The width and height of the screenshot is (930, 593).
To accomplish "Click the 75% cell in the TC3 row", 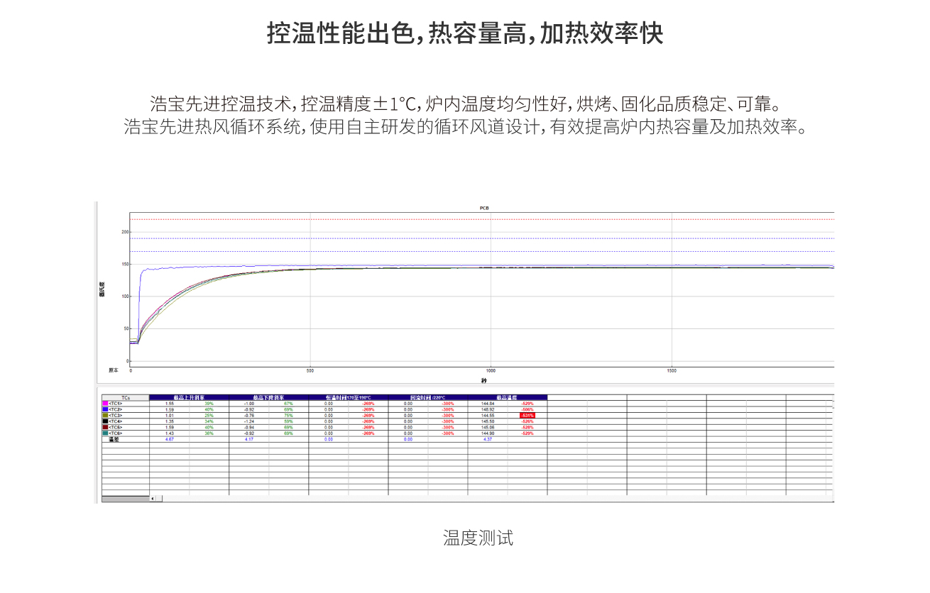I will pyautogui.click(x=289, y=416).
